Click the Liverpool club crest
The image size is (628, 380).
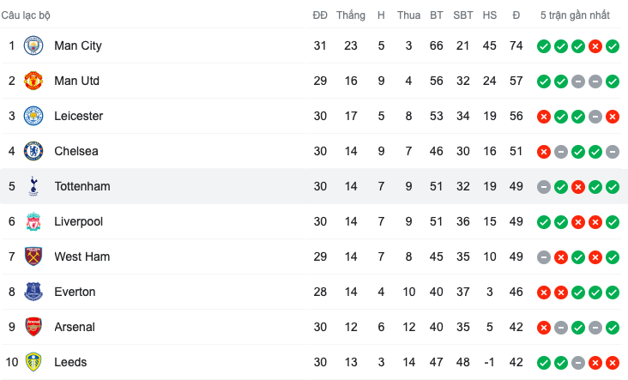(33, 221)
